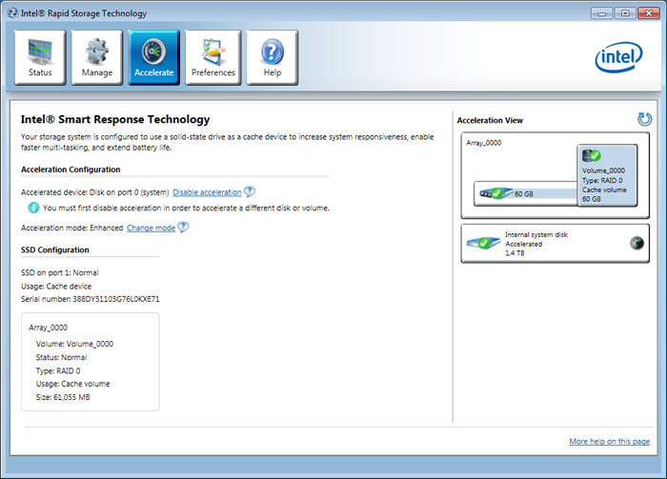Click the Volume_0000 status icon
Viewport: 667px width, 479px height.
pyautogui.click(x=592, y=155)
